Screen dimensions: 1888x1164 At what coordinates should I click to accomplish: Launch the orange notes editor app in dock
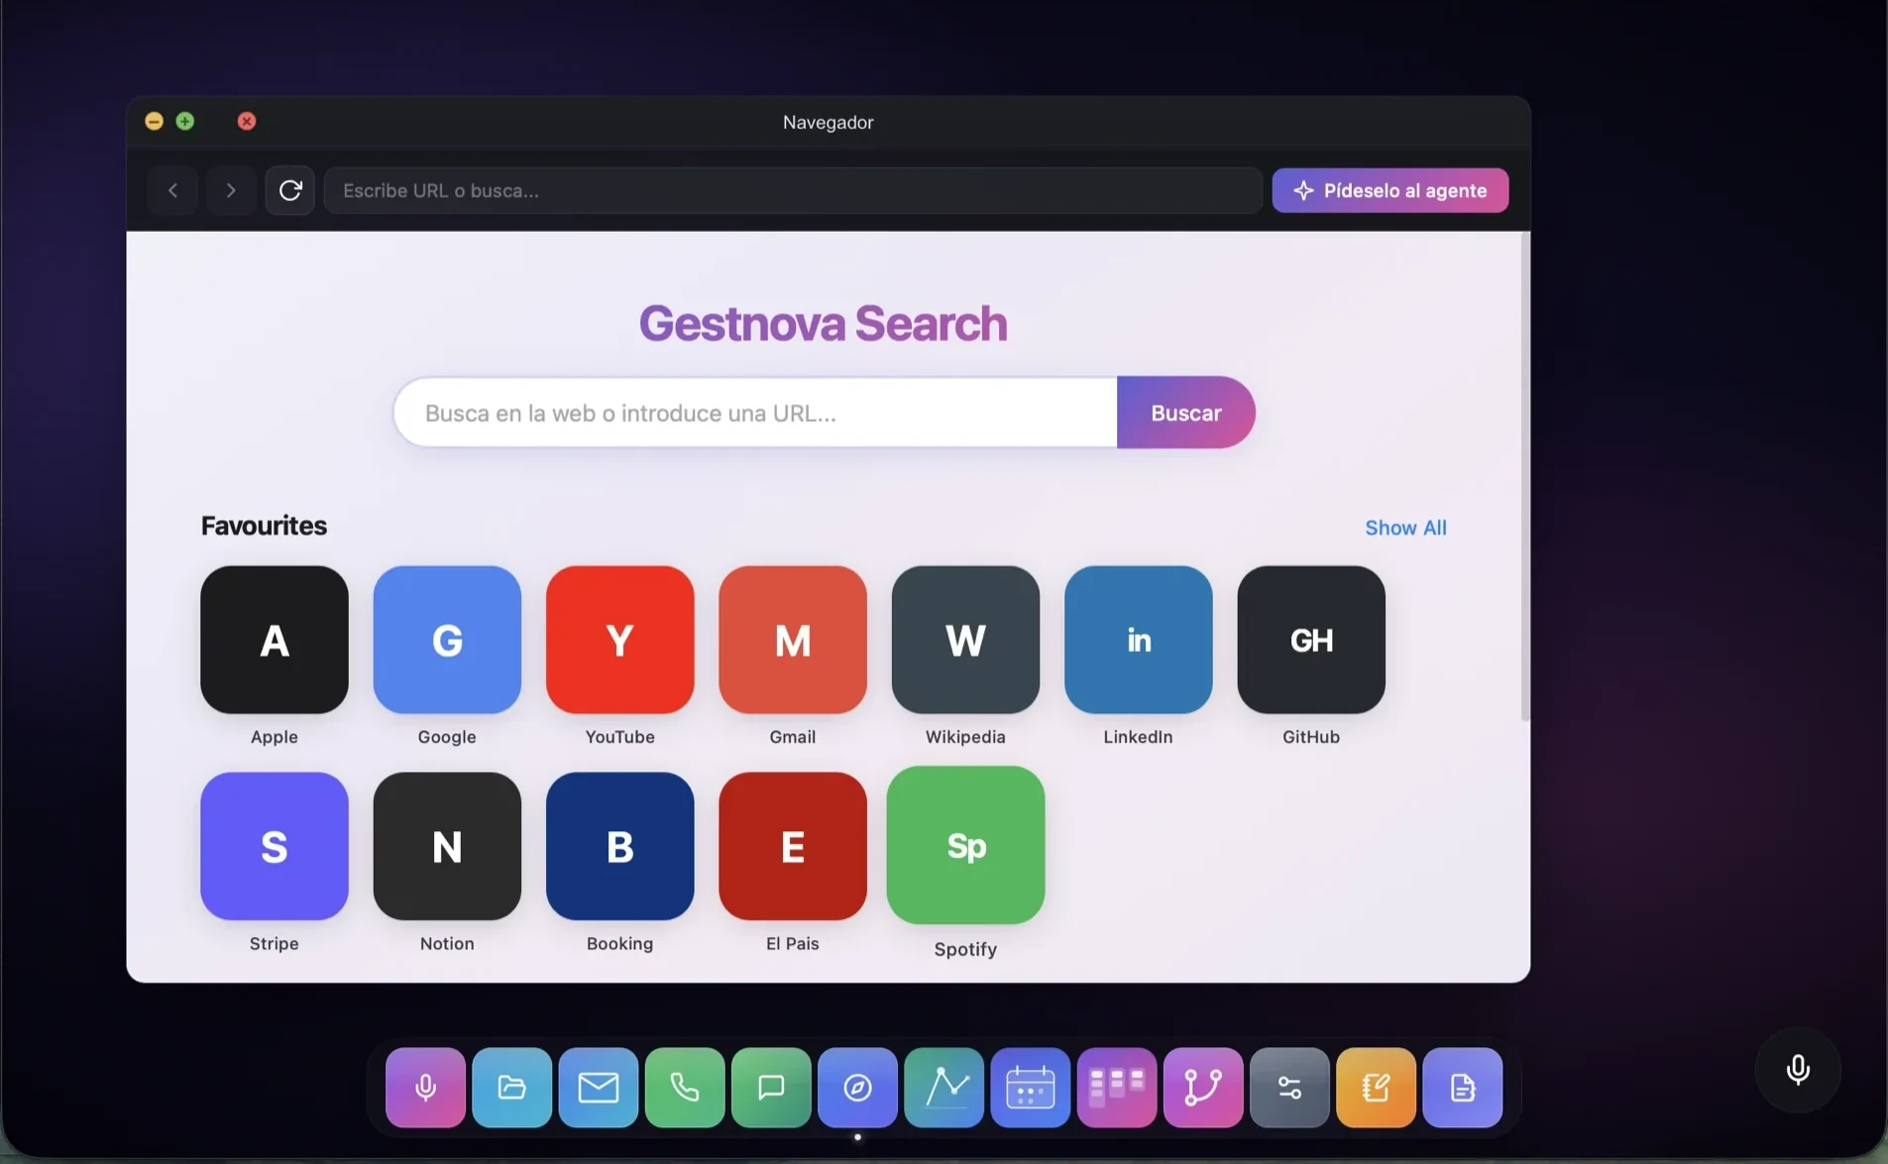pos(1376,1088)
